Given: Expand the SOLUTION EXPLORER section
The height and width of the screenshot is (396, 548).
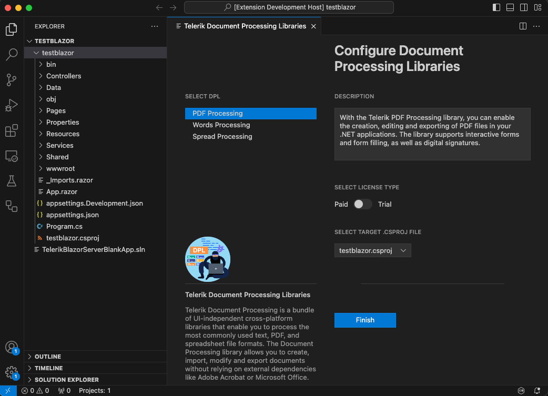Looking at the screenshot, I should click(95, 380).
